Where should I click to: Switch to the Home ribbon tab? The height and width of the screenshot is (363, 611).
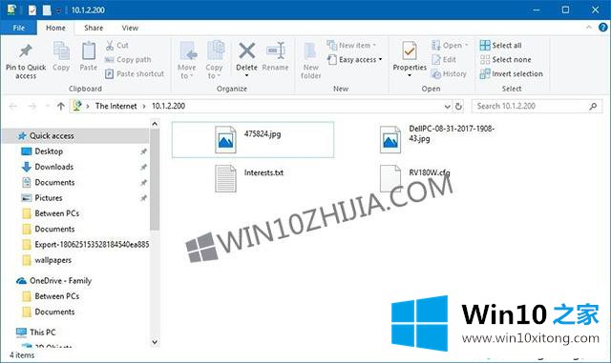coord(55,28)
